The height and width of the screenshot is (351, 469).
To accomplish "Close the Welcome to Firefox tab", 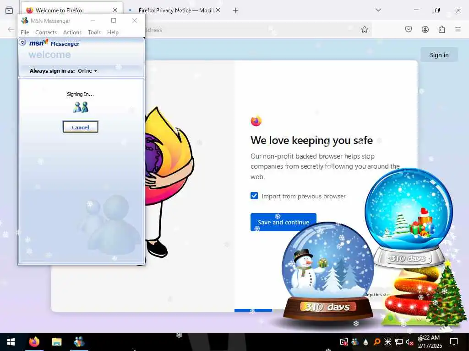I will (x=115, y=10).
